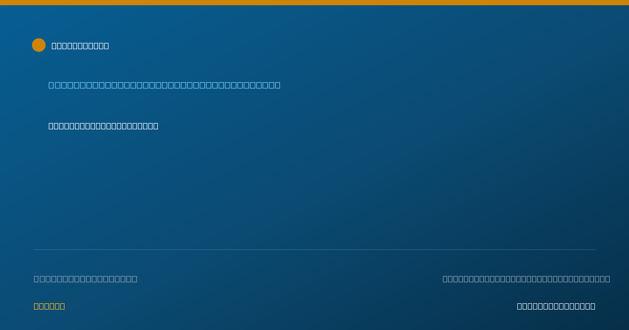Click the end of the short gray footer text

[135, 279]
